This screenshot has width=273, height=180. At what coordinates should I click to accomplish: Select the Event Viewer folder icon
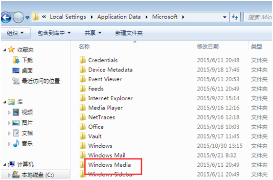coord(83,79)
